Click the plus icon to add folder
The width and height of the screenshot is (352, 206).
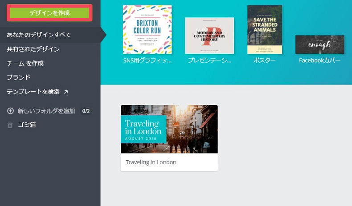coord(10,111)
